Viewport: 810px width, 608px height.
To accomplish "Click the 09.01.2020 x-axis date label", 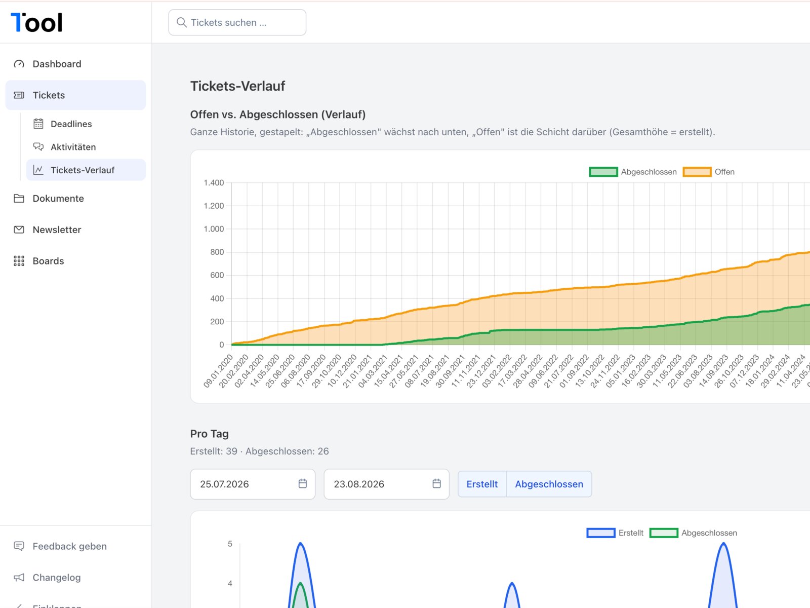I will [218, 371].
